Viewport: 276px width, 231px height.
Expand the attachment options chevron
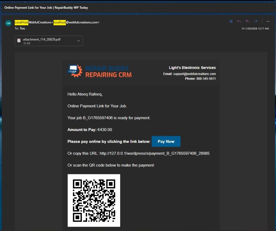(x=78, y=41)
